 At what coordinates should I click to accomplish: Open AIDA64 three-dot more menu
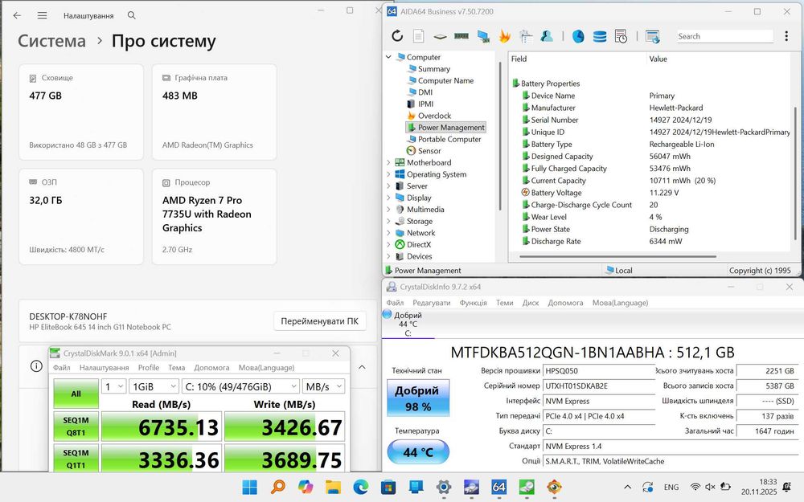[x=786, y=36]
